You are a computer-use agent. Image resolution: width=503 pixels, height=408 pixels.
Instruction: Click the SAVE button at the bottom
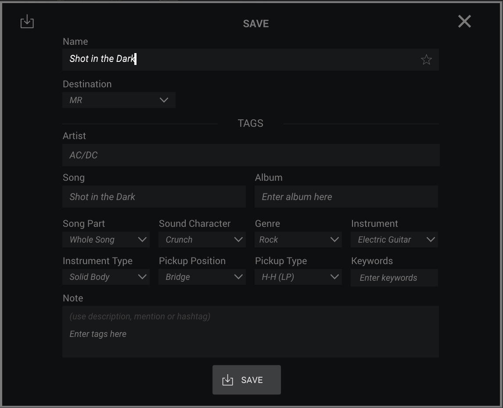click(247, 380)
